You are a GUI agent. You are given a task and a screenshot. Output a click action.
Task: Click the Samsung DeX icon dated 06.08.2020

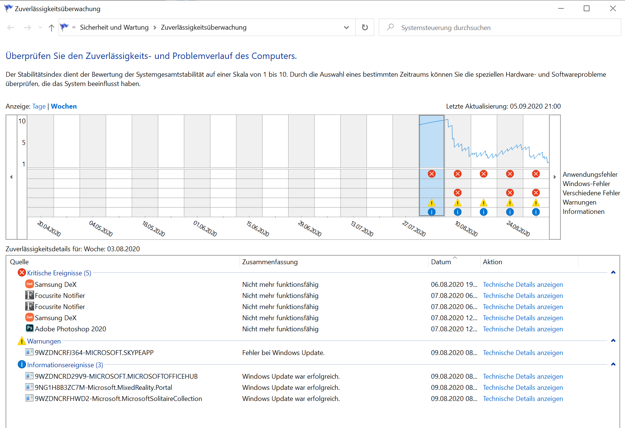click(x=30, y=284)
